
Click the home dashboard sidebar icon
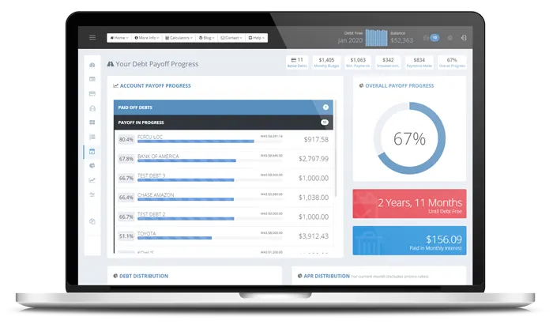coord(92,65)
